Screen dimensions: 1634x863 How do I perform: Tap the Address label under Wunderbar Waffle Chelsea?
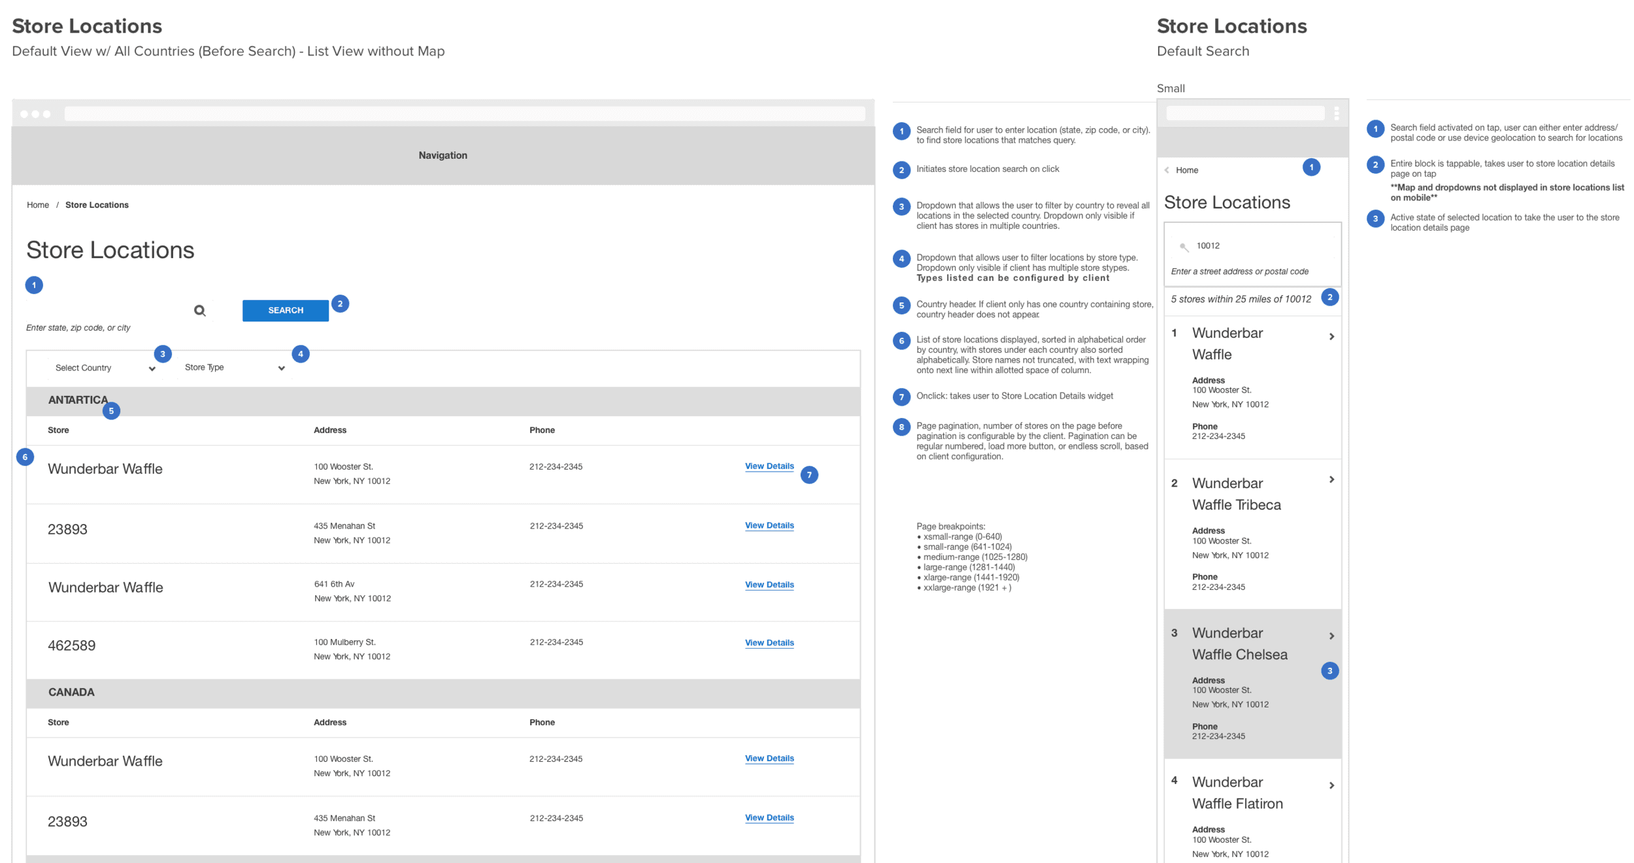tap(1209, 681)
